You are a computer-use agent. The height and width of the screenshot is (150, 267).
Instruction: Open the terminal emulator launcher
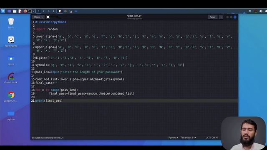[x=30, y=11]
